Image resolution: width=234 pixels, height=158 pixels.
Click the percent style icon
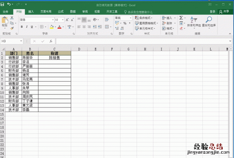tap(124, 23)
